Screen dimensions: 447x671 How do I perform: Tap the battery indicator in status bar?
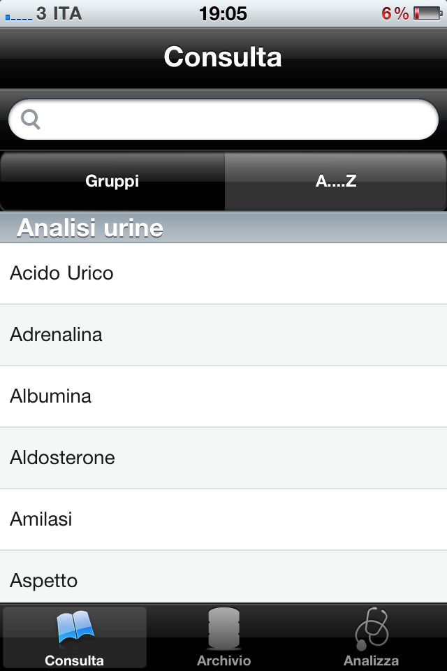pos(427,13)
